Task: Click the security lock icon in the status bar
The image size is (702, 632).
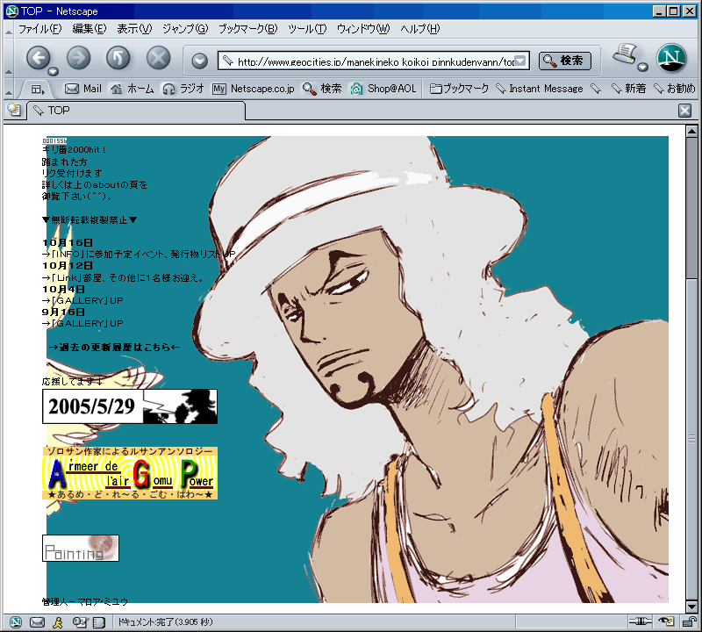Action: click(688, 621)
